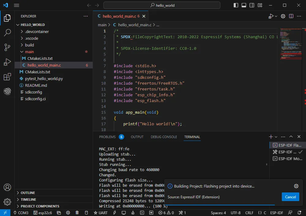
Task: Open the ESP-IDF Explorer sidebar icon
Action: (x=7, y=91)
